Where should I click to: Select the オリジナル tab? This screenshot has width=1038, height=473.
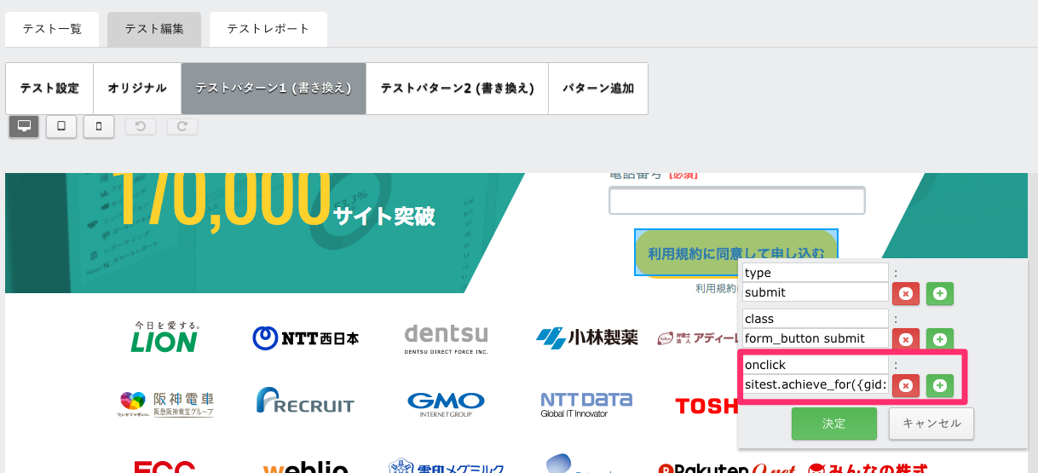pyautogui.click(x=137, y=89)
